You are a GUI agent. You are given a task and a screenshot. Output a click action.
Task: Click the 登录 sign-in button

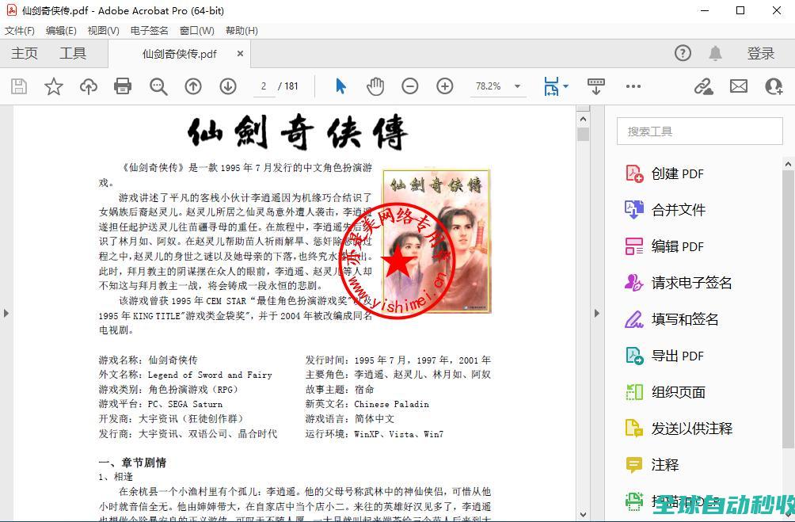click(x=760, y=53)
